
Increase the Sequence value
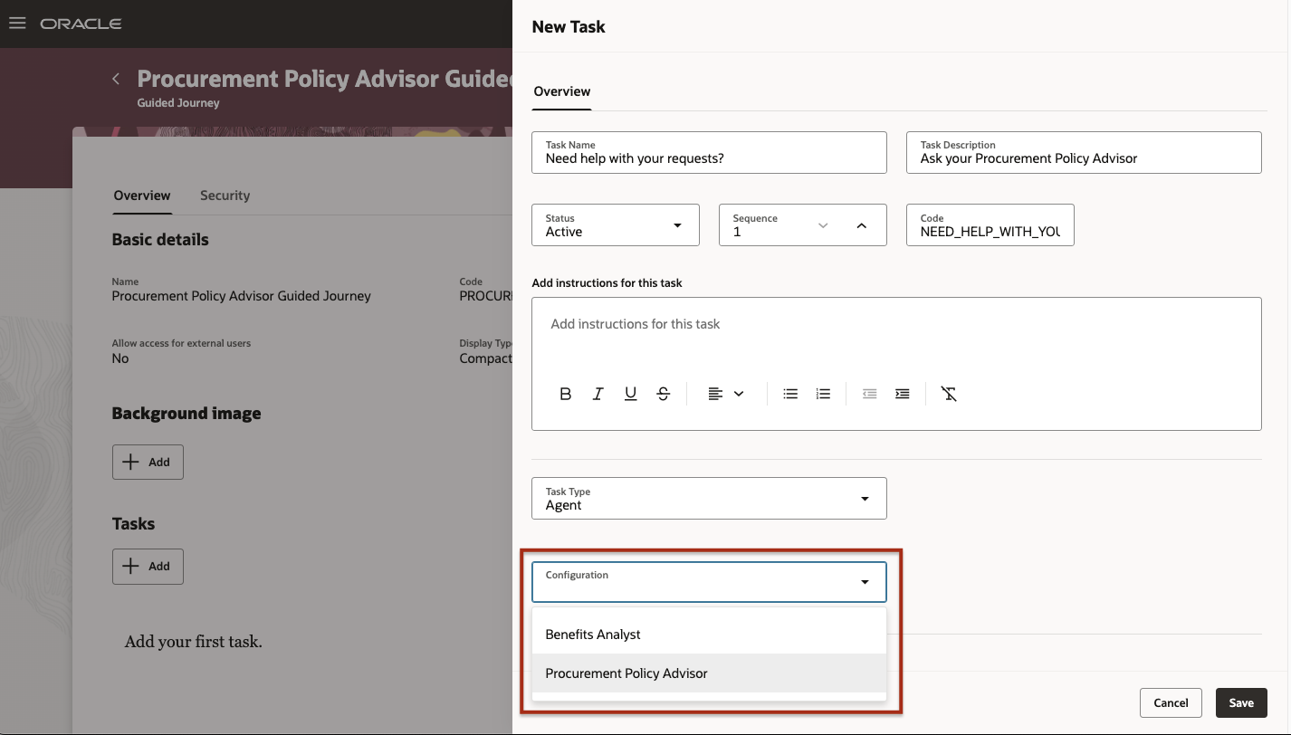tap(861, 225)
